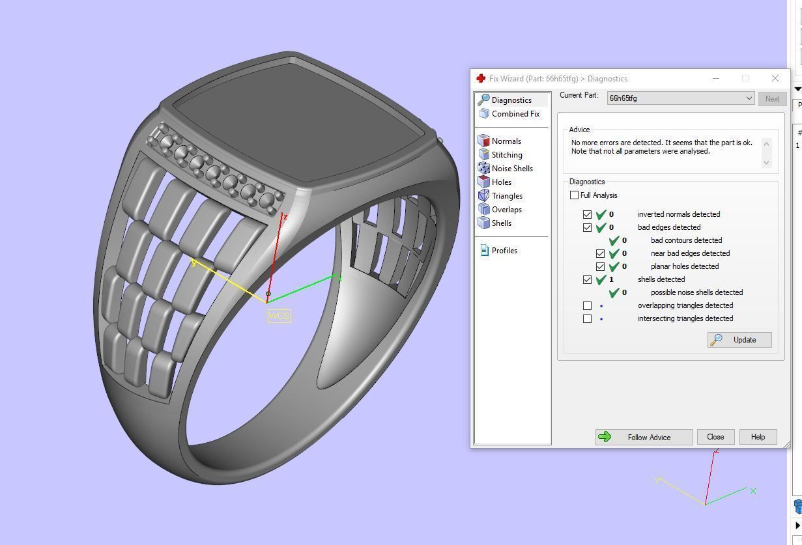Viewport: 802px width, 545px height.
Task: Open the Current Part dropdown
Action: [681, 98]
